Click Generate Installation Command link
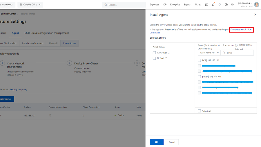The image size is (261, 147). tap(241, 30)
